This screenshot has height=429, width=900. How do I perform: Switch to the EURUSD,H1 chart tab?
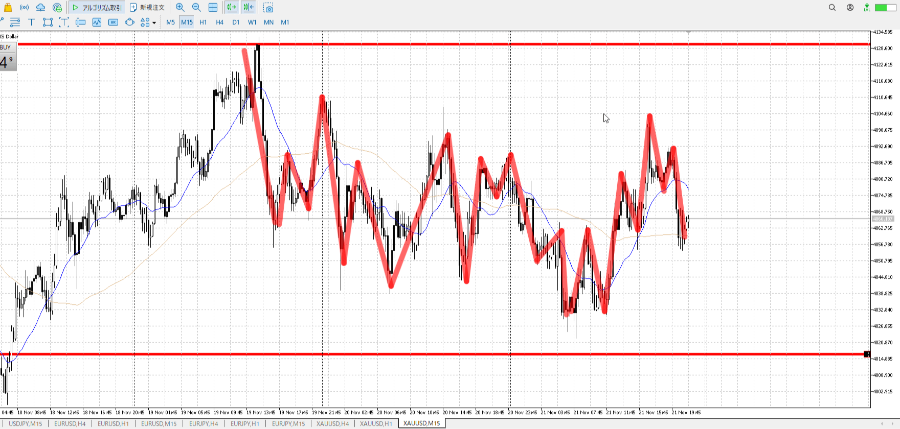[113, 423]
